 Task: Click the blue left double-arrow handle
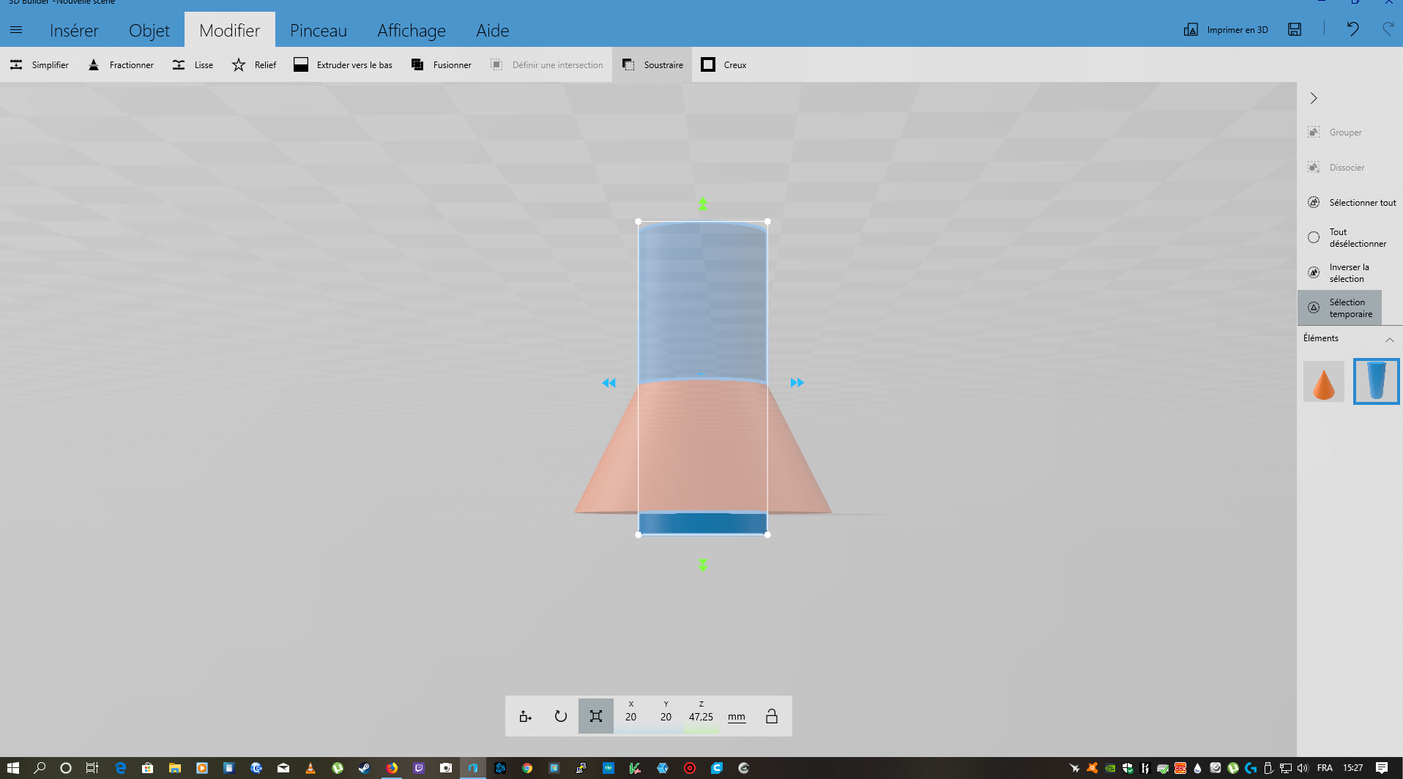point(609,383)
